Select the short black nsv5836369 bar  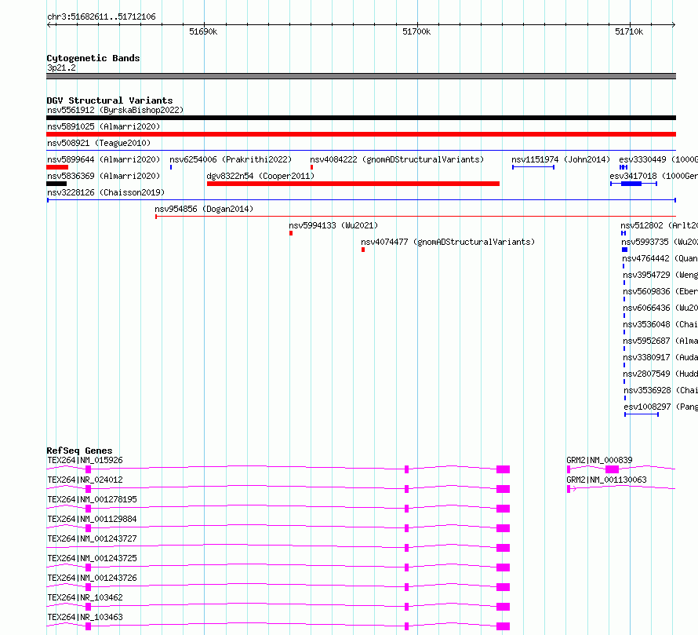tap(56, 184)
